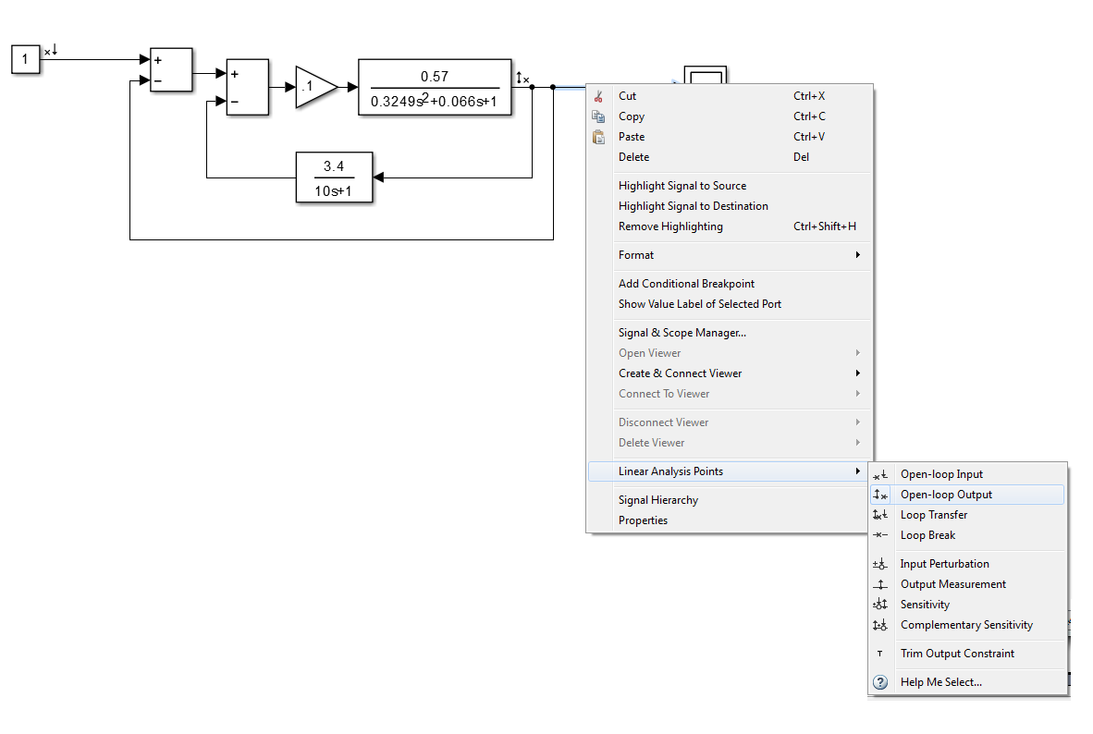Open signal Properties
Screen dimensions: 1093x734
click(x=730, y=520)
